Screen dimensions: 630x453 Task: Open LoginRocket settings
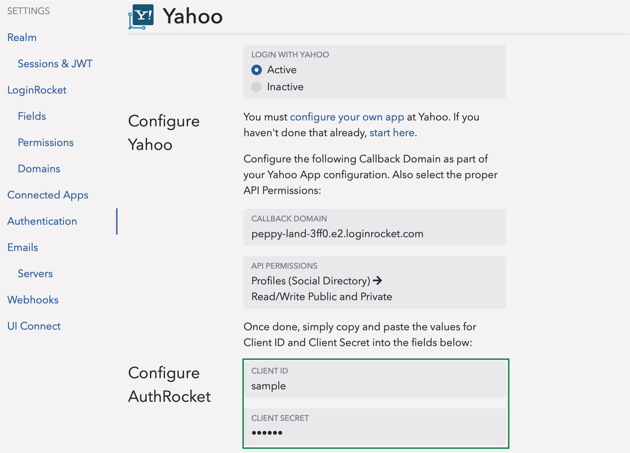click(37, 90)
